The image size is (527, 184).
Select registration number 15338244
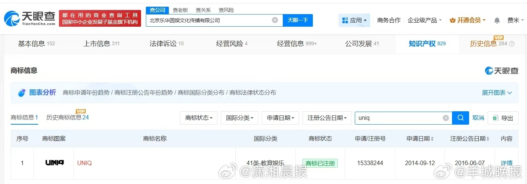[370, 163]
